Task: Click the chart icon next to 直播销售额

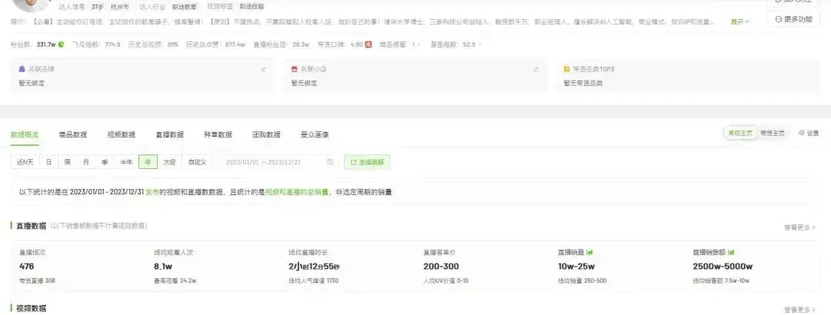Action: point(732,253)
